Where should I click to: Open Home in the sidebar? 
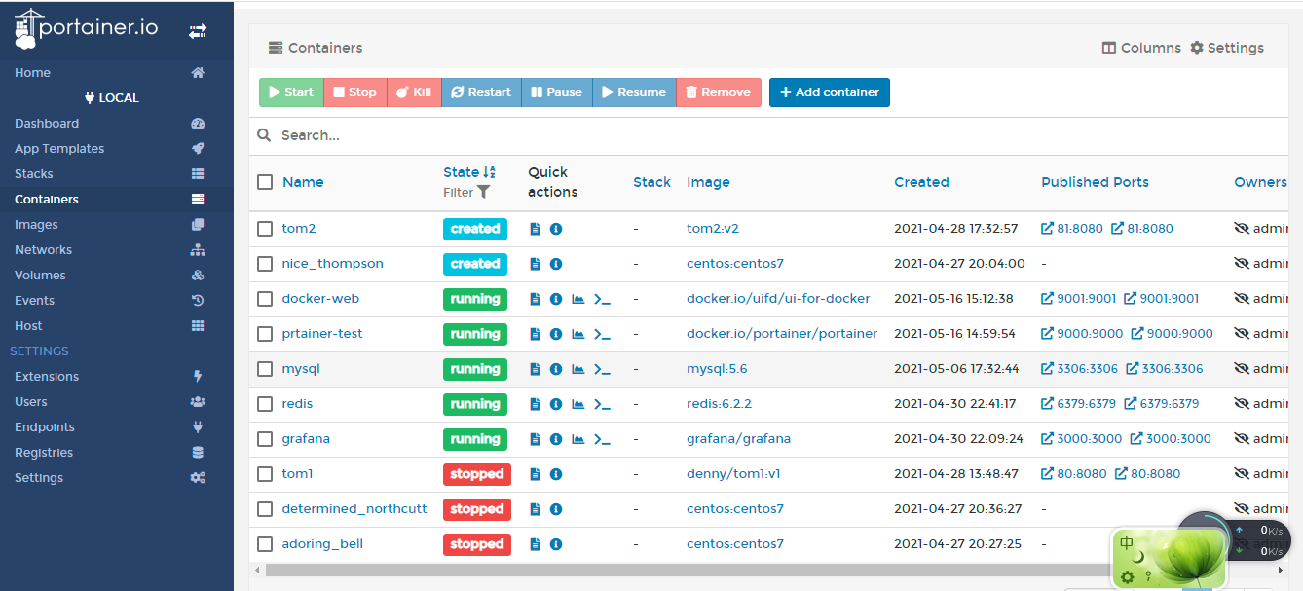click(117, 73)
